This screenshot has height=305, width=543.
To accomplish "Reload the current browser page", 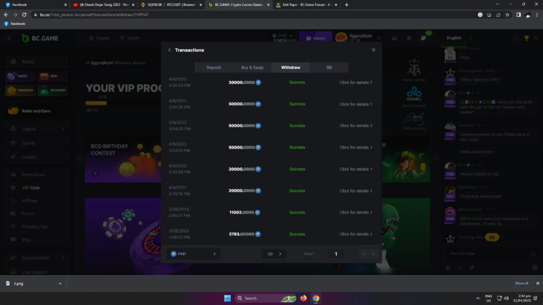I will [24, 15].
